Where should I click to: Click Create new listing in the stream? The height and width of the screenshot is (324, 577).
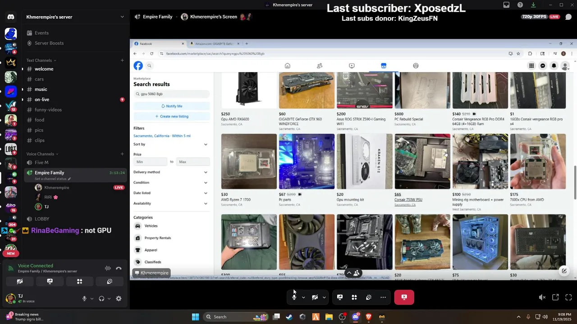(x=171, y=116)
